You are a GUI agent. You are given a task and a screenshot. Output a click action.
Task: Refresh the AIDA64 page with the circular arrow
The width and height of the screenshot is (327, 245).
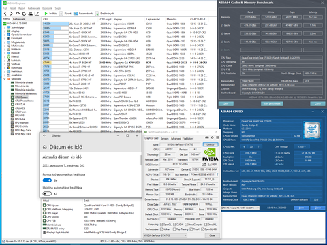click(x=24, y=14)
